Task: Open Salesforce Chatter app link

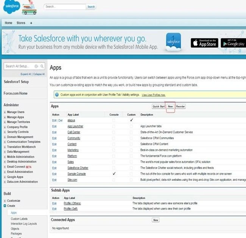Action: pyautogui.click(x=78, y=168)
